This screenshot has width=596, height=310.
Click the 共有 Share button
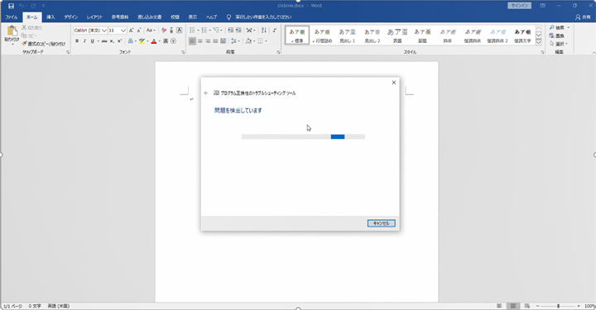pyautogui.click(x=584, y=17)
